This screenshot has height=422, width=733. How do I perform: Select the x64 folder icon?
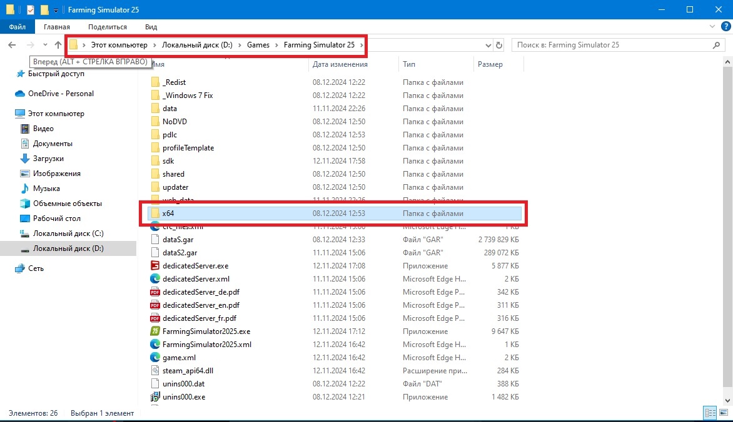pyautogui.click(x=155, y=213)
